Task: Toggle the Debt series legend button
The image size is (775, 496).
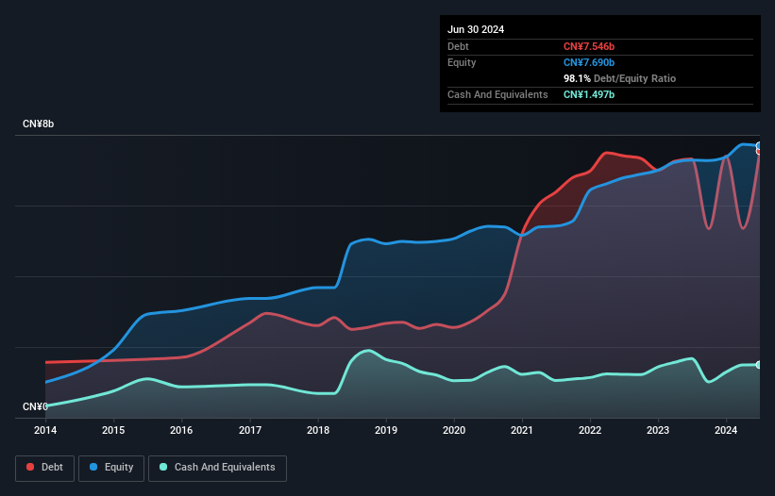Action: point(45,468)
